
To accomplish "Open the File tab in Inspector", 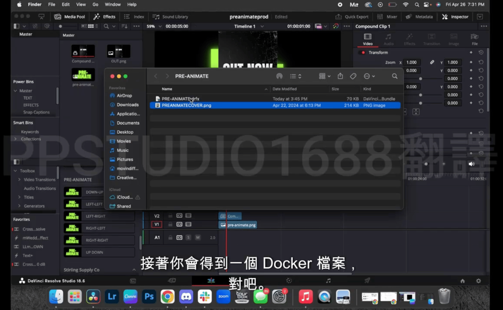I will 475,39.
